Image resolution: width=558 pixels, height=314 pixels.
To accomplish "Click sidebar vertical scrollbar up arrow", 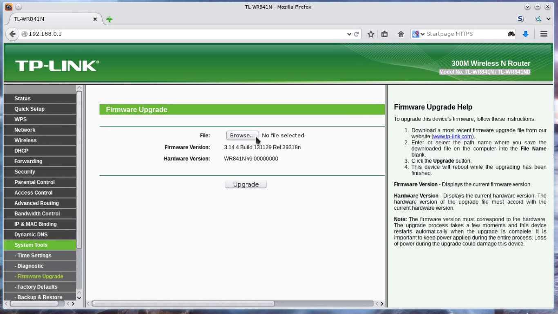I will [79, 88].
